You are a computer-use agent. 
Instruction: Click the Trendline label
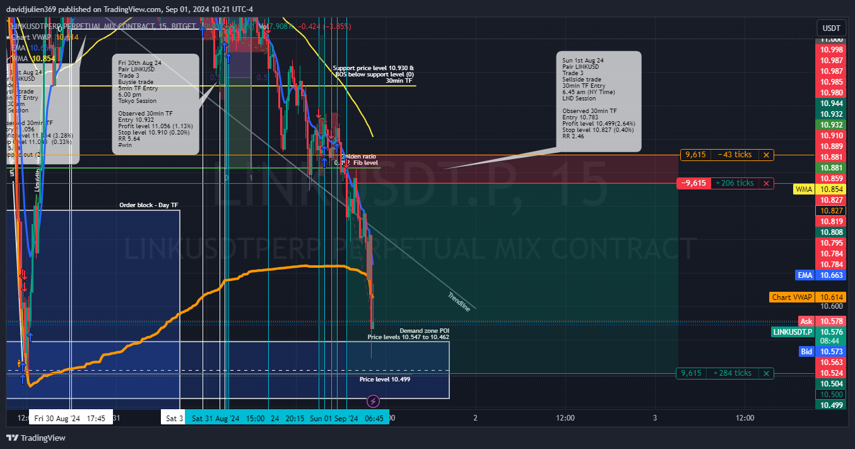coord(459,302)
